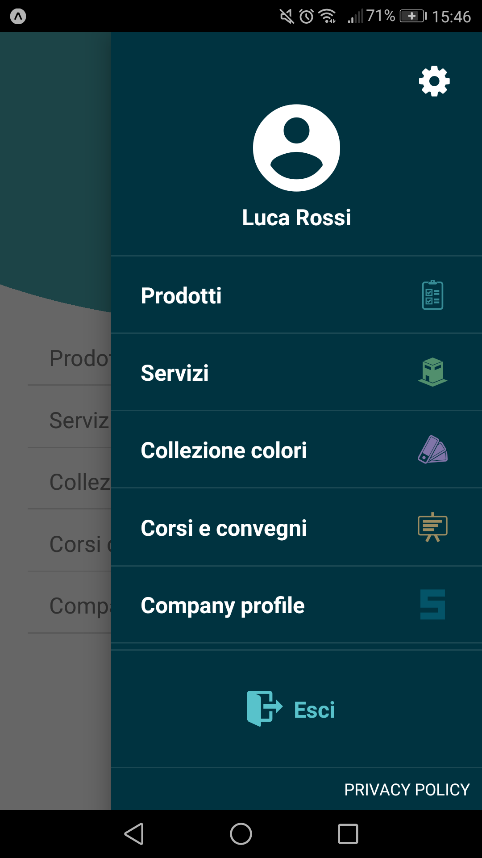The width and height of the screenshot is (482, 858).
Task: Tap the user profile avatar icon
Action: pyautogui.click(x=296, y=148)
